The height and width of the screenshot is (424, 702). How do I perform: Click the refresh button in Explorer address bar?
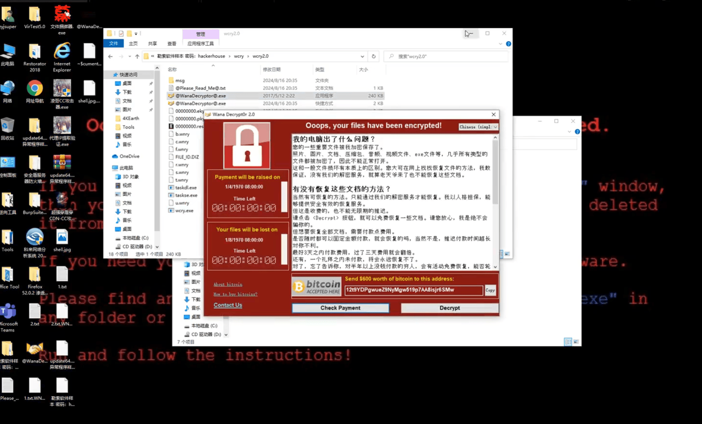(373, 56)
